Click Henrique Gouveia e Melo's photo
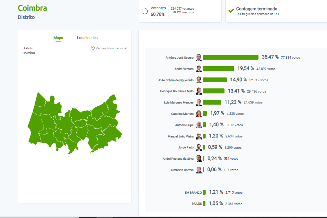This screenshot has height=218, width=327. tap(199, 91)
